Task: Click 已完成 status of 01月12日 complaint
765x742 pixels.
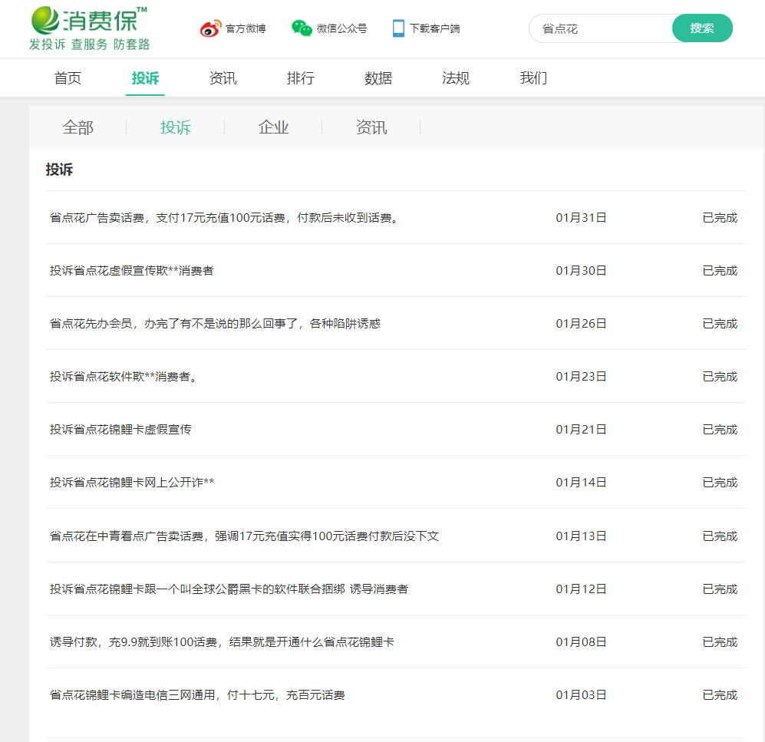Action: pyautogui.click(x=720, y=589)
